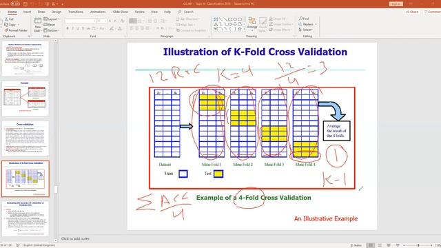Click the Sign in button
Screen dimensions: 441x248
tap(396, 4)
